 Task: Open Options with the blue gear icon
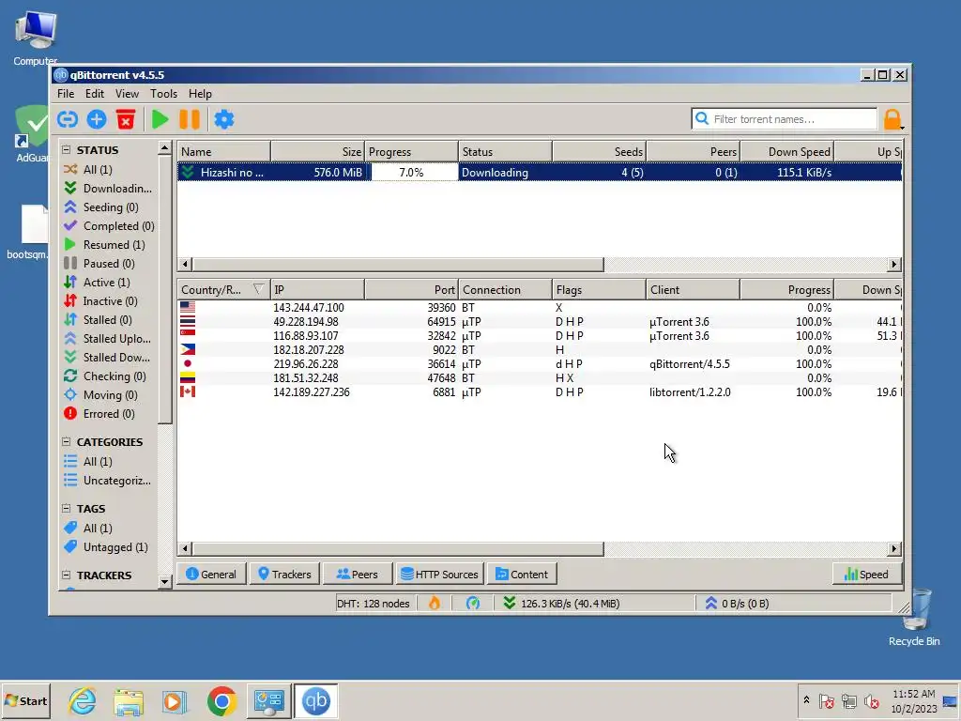[223, 119]
